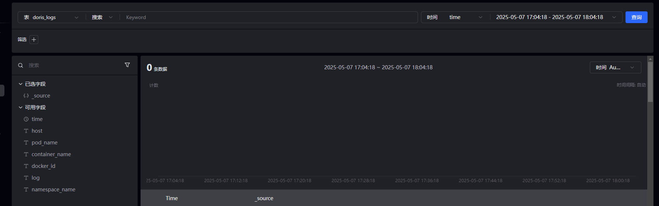The image size is (659, 206).
Task: Click the 2025-05-07 17:28:18 axis label
Action: coord(353,181)
